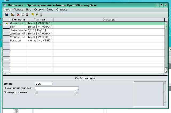Screen dimensions: 171x113
Task: Click the Длина input field
Action: pos(44,84)
